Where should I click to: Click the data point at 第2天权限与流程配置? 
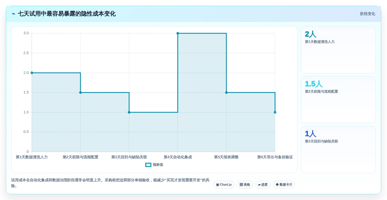80,92
